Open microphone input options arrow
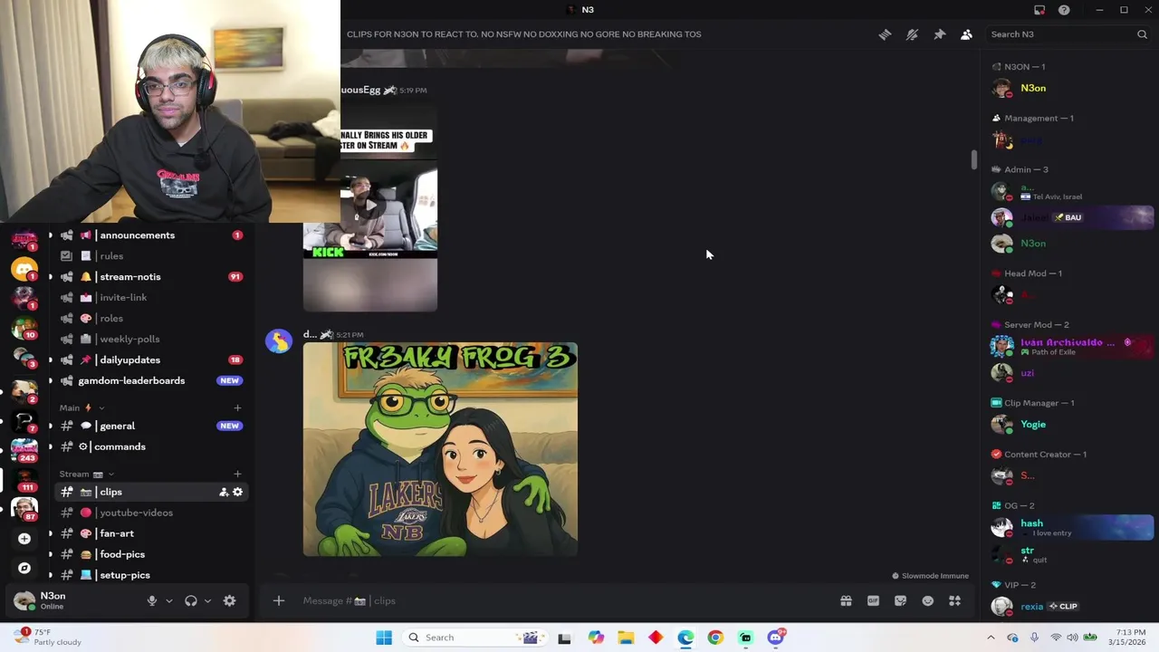This screenshot has width=1159, height=652. coord(168,600)
